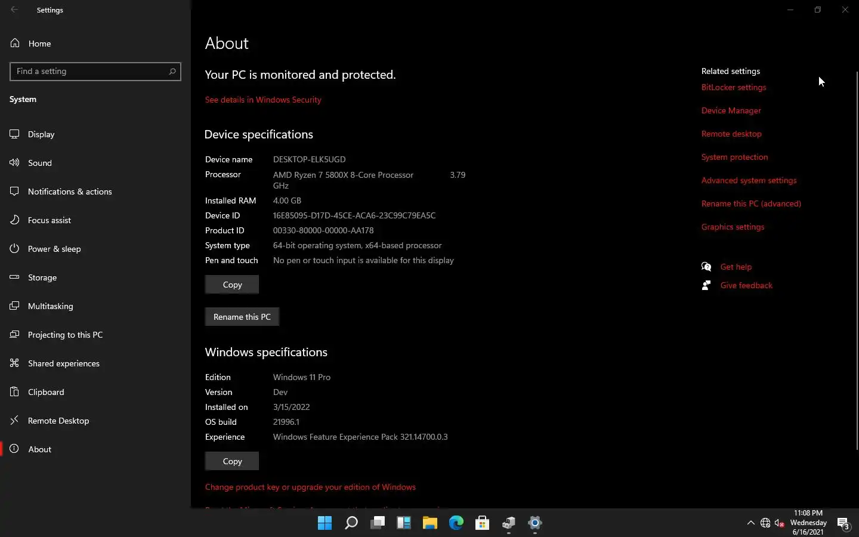
Task: Select the device name DESKTOP-ELK5UGD
Action: (309, 159)
